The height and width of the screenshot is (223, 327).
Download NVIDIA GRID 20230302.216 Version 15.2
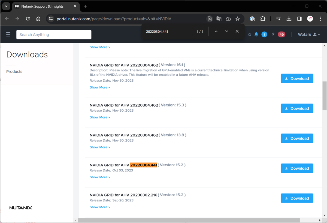pos(297,198)
